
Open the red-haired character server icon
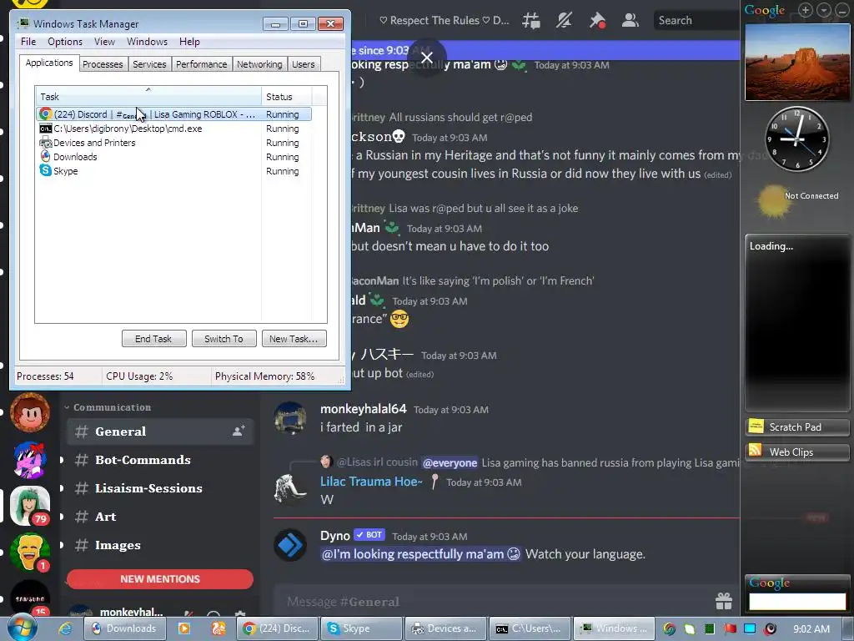(30, 412)
